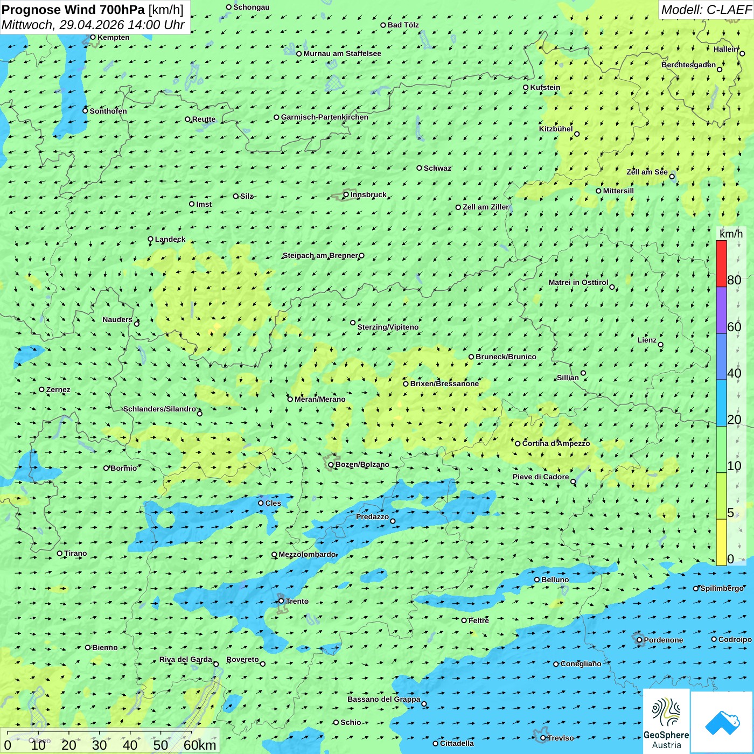Screen dimensions: 754x754
Task: Click the Bozen/Bolzano location marker
Action: (x=331, y=465)
